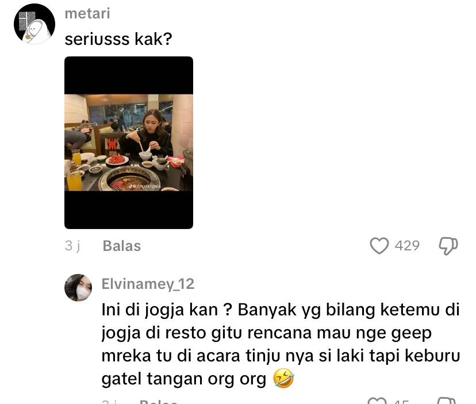The width and height of the screenshot is (476, 404).
Task: Tap the 429 like count
Action: pos(407,246)
